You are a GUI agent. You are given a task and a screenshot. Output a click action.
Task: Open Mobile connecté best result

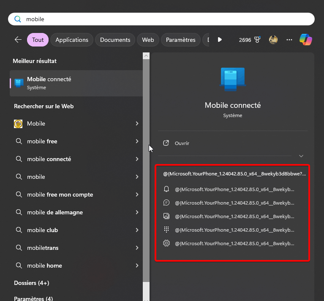(x=76, y=83)
